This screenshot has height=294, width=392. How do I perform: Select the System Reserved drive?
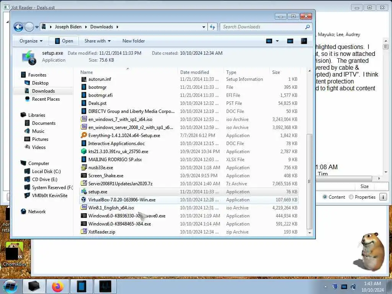pyautogui.click(x=52, y=188)
